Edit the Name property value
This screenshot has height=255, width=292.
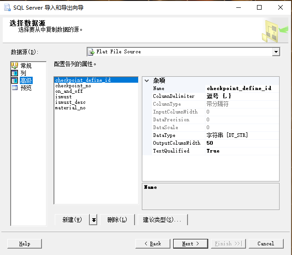click(x=242, y=88)
